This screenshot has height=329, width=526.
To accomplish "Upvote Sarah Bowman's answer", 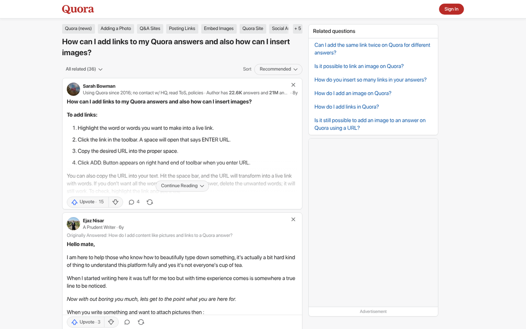I will pos(86,202).
